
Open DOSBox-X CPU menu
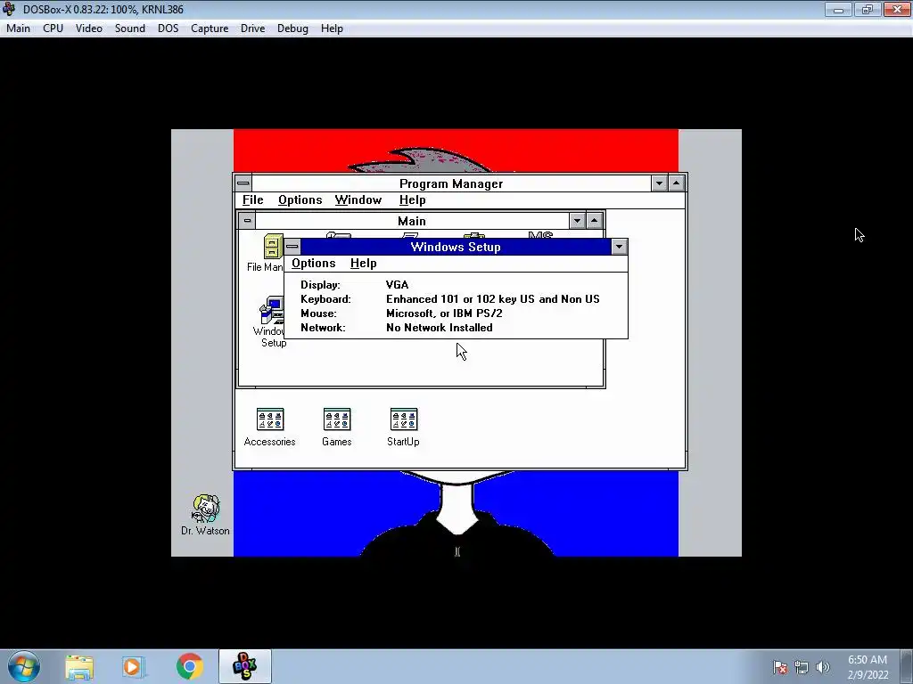point(53,28)
